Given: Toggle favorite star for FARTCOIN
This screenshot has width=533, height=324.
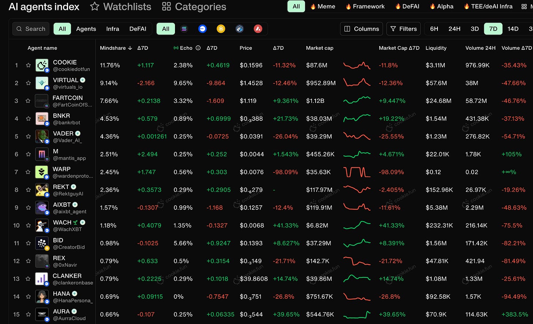Looking at the screenshot, I should pos(28,101).
